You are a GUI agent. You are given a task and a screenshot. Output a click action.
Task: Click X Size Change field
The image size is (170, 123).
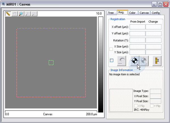(154, 47)
